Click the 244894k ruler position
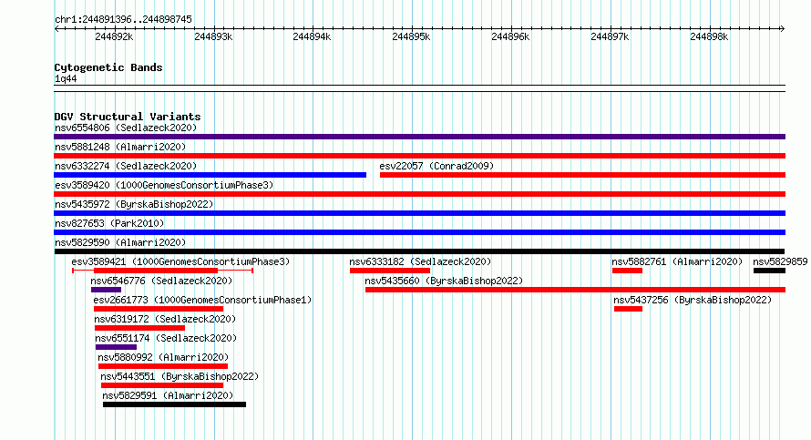Screen dimensions: 811x440 [x=312, y=36]
